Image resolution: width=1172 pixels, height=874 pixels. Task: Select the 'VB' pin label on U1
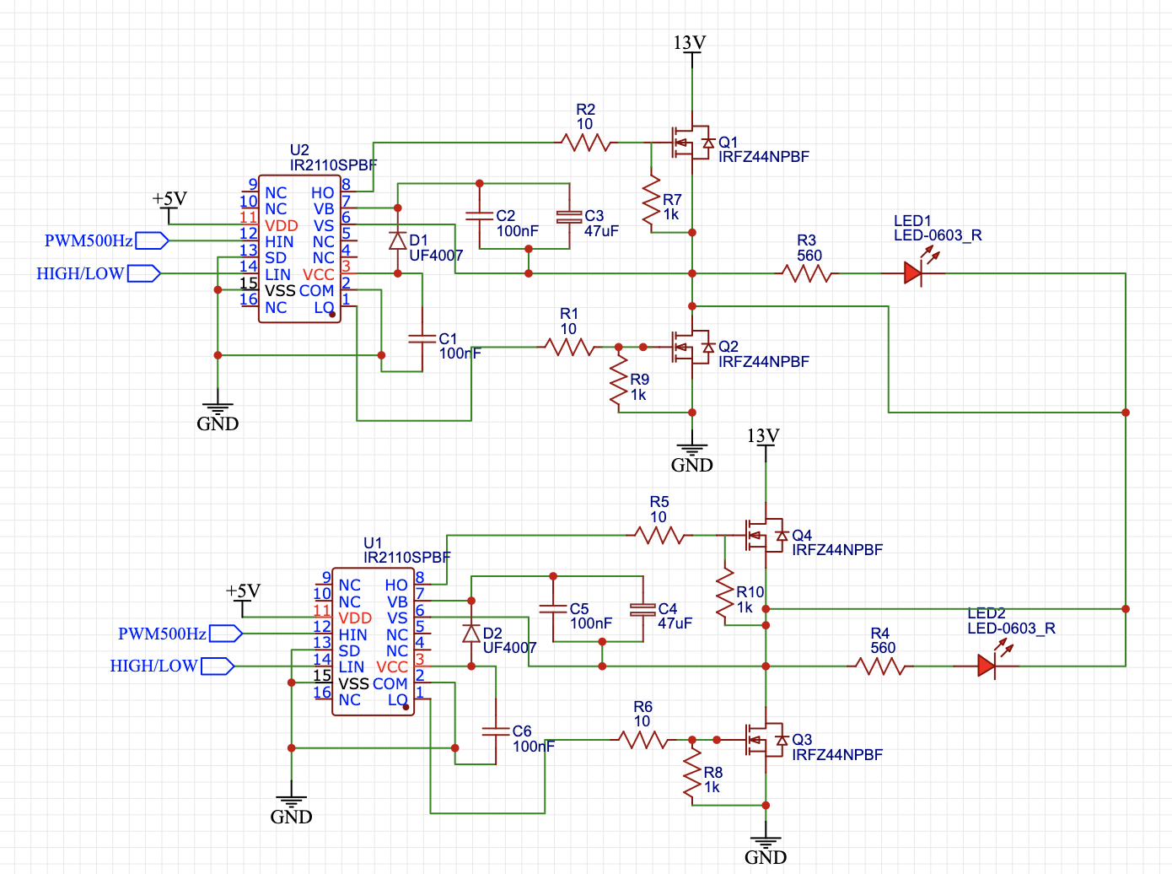click(397, 602)
